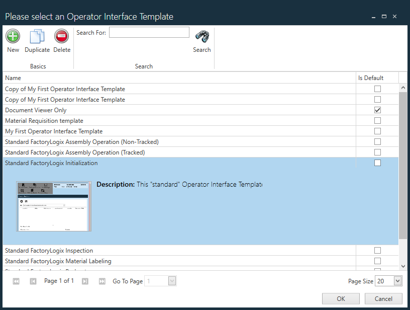Click the Basics group label
The width and height of the screenshot is (410, 310).
click(39, 66)
